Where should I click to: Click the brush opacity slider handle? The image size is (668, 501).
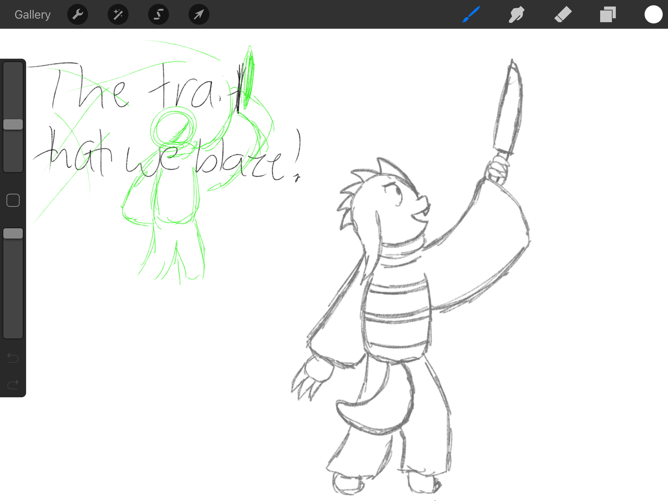[x=13, y=233]
